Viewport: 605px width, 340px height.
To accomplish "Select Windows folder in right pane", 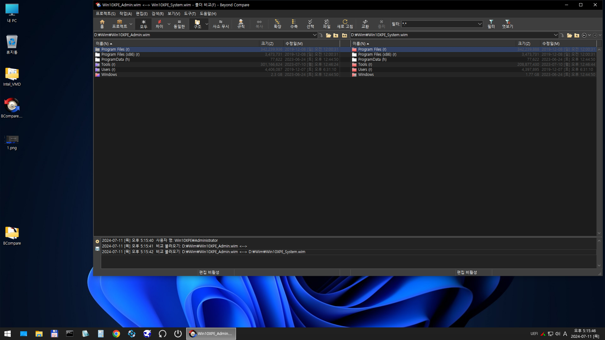I will click(x=474, y=75).
